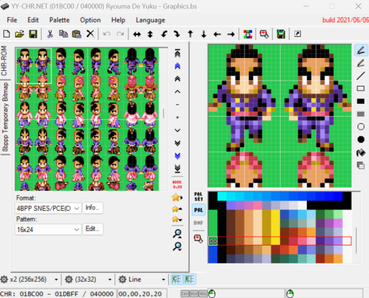Screen dimensions: 369x298
Task: Jump to the first address top arrow
Action: 178,53
